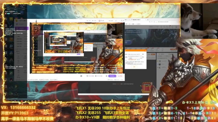This screenshot has width=218, height=122.
Task: Select the browser's open tab
Action: point(138,20)
